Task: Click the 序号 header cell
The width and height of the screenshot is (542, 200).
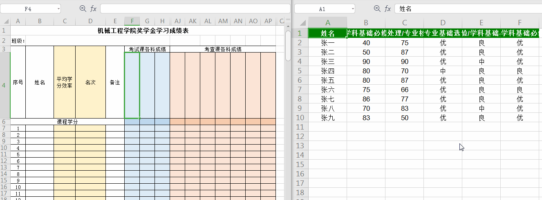Action: click(18, 82)
